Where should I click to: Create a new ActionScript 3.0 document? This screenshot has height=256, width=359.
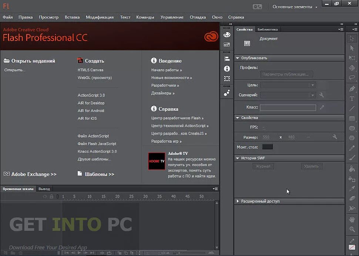pos(91,95)
